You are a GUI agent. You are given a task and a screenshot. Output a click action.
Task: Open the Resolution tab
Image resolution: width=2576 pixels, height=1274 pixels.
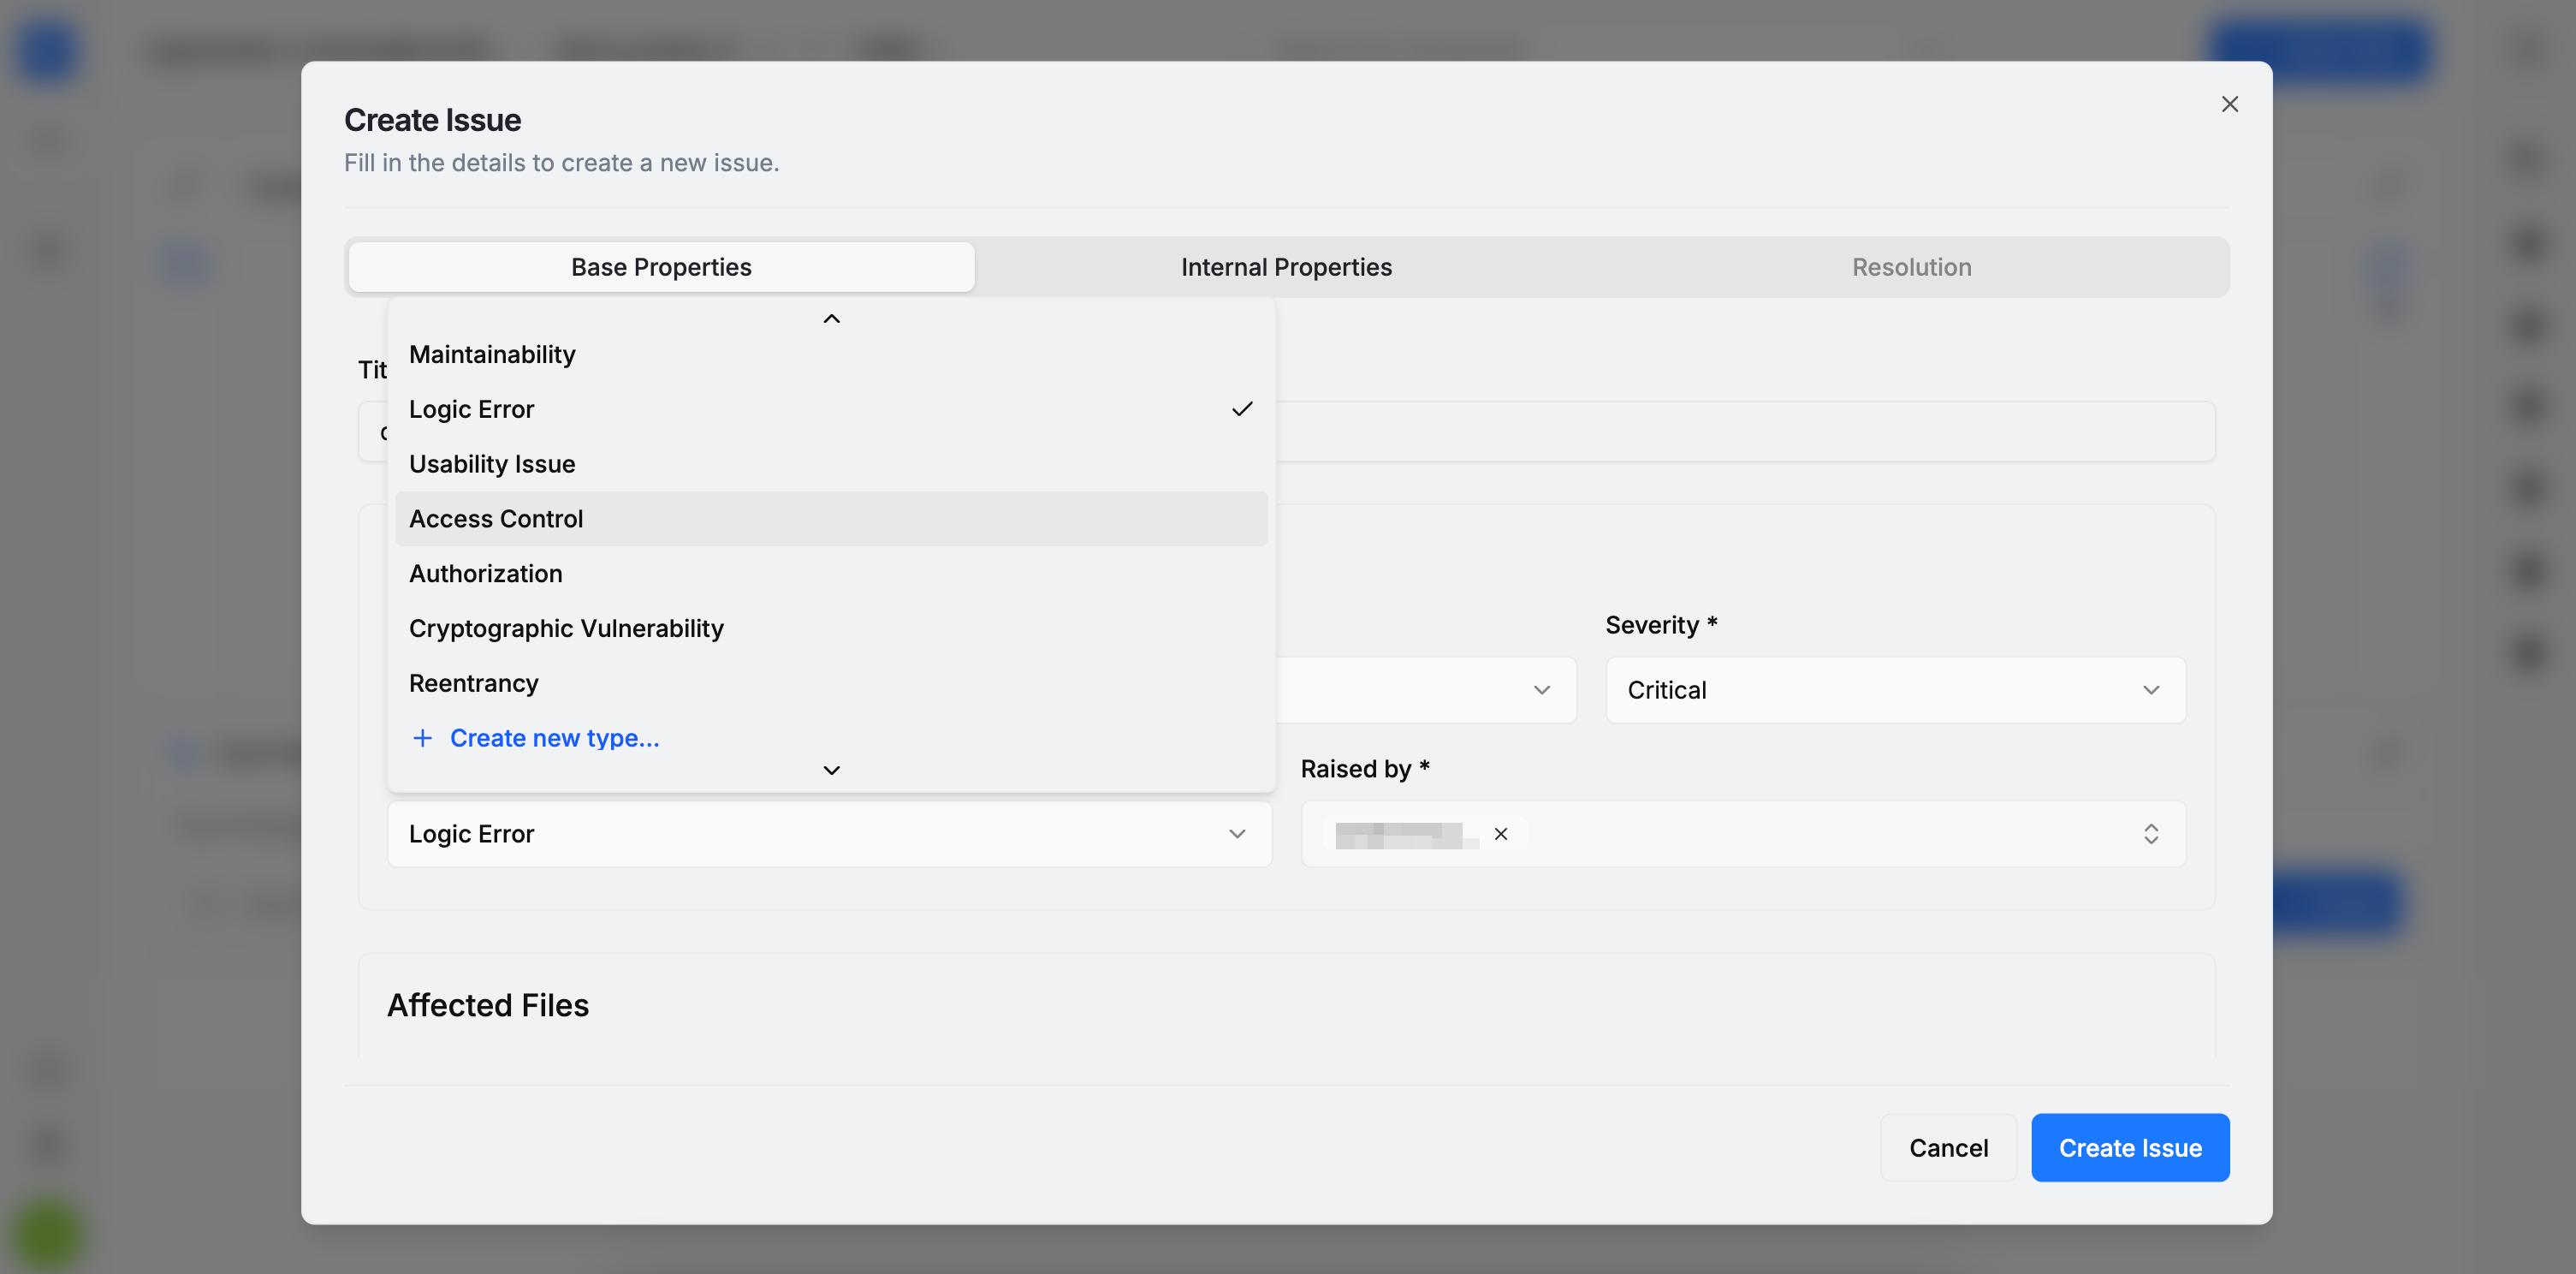tap(1911, 267)
